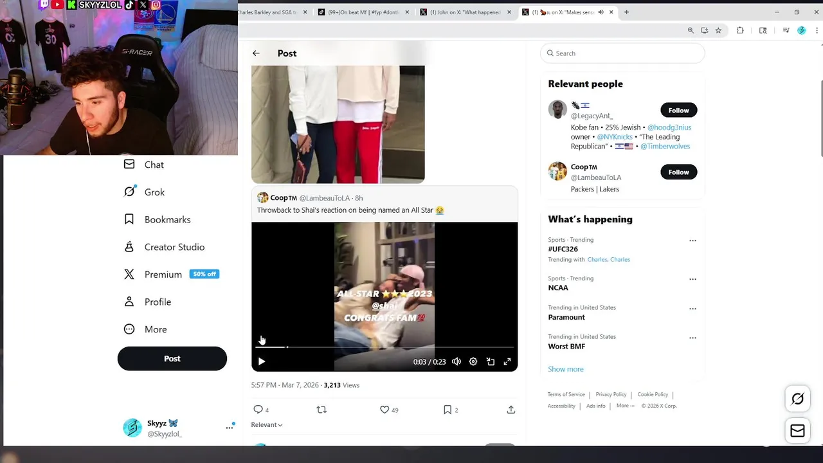Image resolution: width=823 pixels, height=463 pixels.
Task: Like the post with heart icon
Action: point(384,410)
